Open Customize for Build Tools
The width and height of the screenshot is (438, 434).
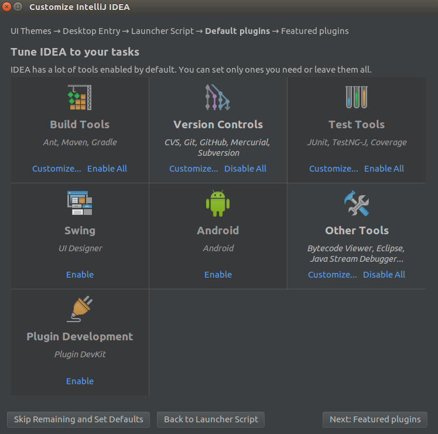tap(57, 169)
